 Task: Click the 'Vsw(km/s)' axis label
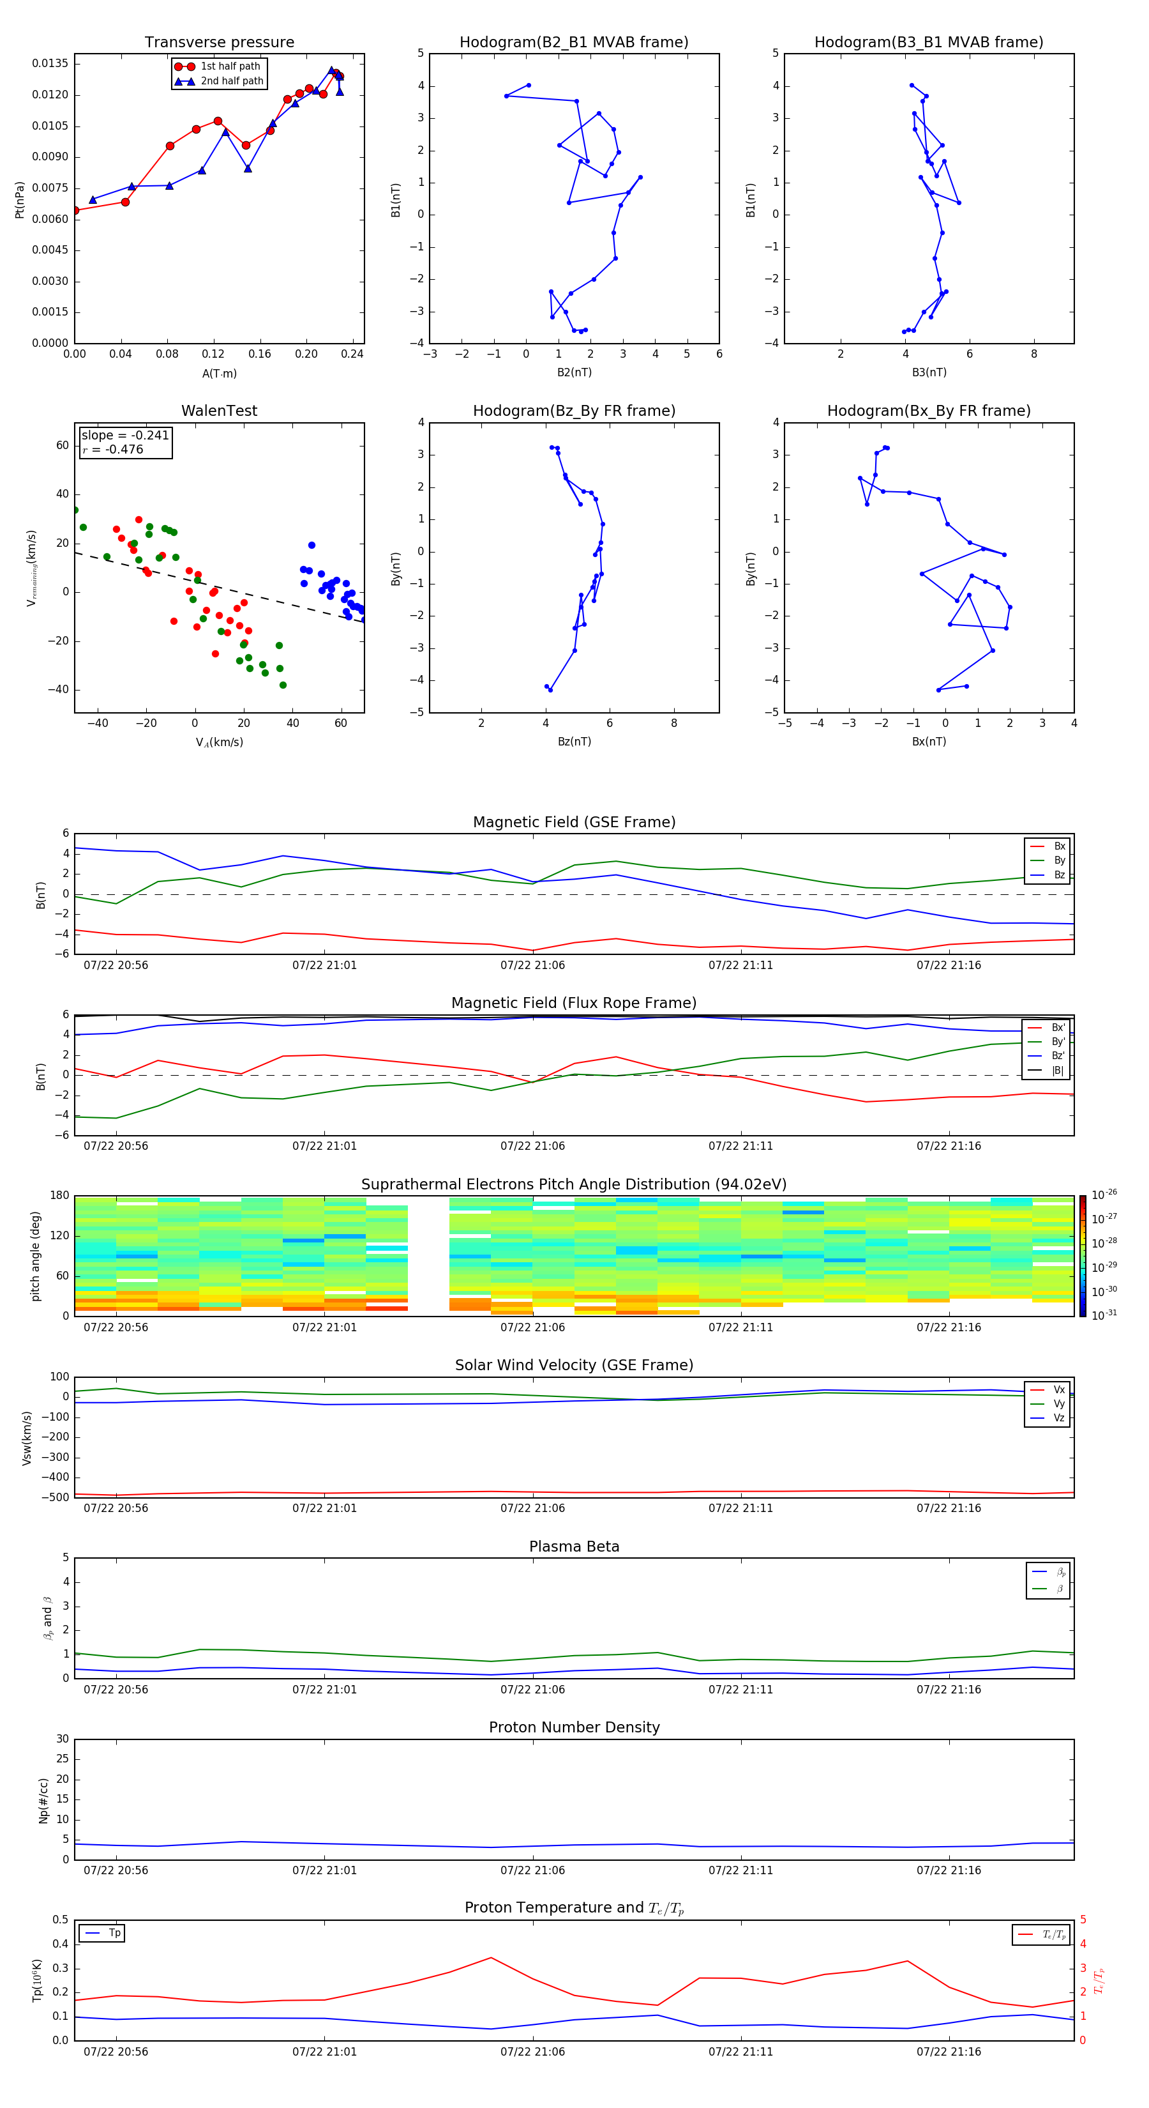(x=26, y=1438)
